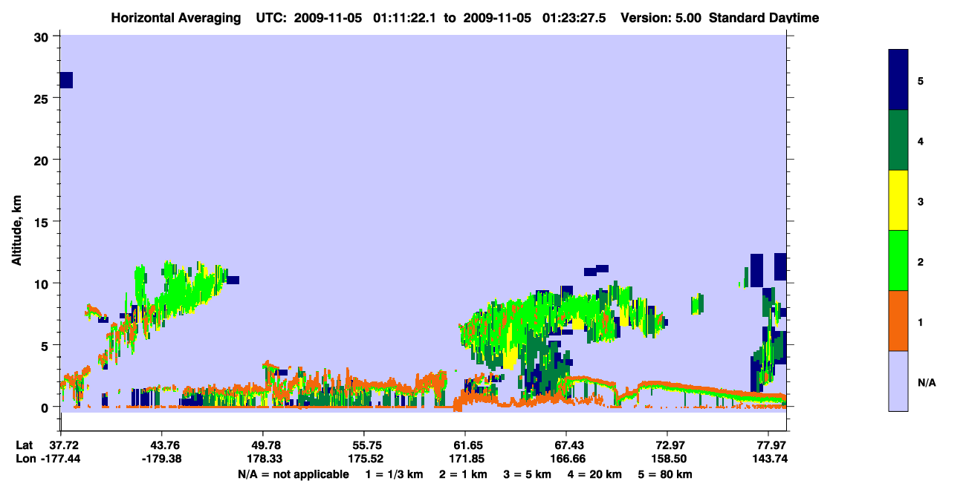Viewport: 966px width, 495px height.
Task: Click the longitude value 158.50
Action: click(x=667, y=459)
